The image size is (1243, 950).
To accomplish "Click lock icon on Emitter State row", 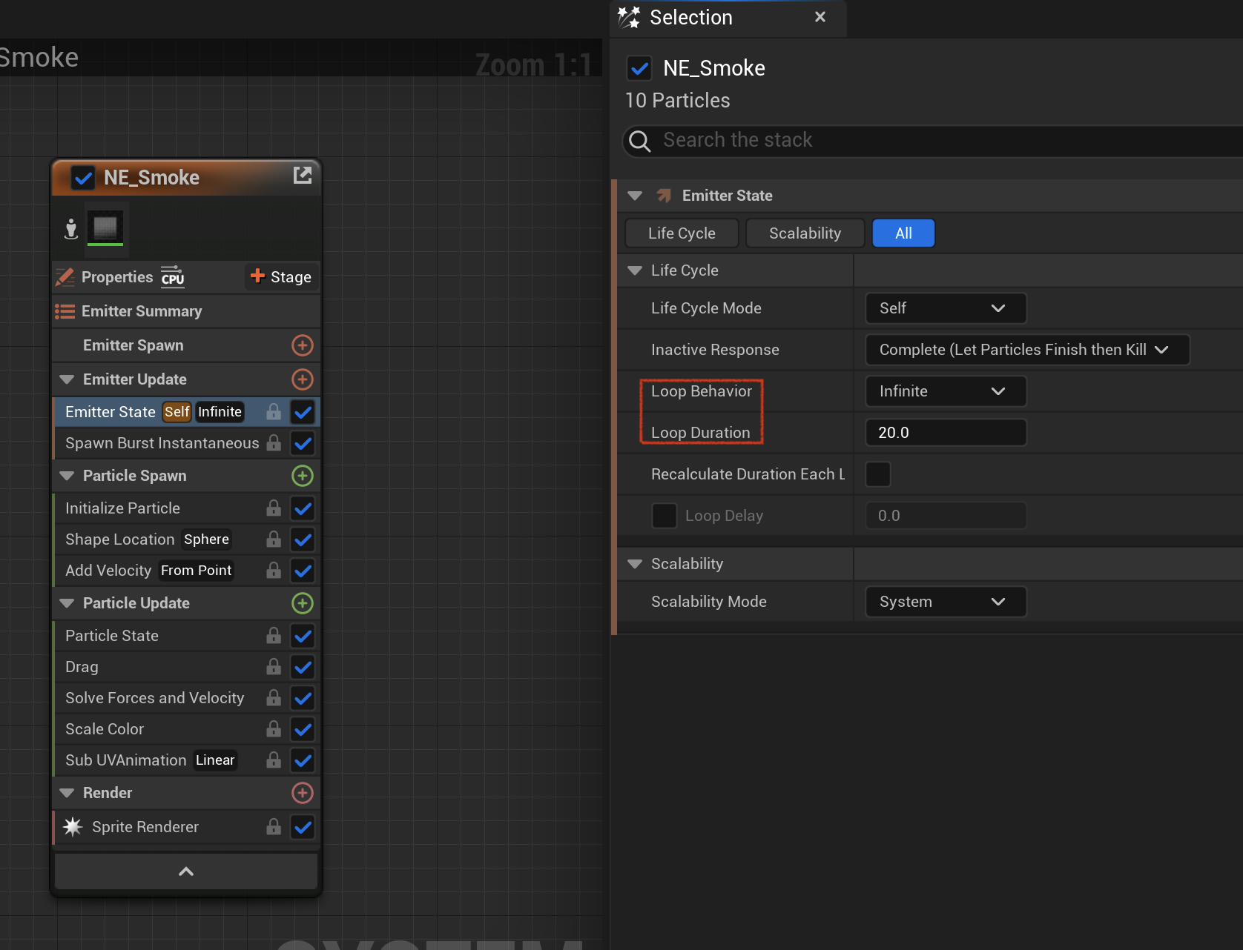I will tap(274, 411).
